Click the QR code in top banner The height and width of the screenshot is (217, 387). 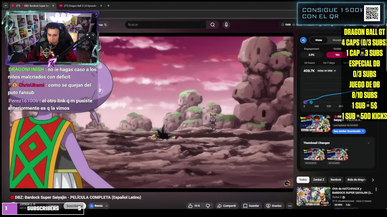tap(372, 13)
